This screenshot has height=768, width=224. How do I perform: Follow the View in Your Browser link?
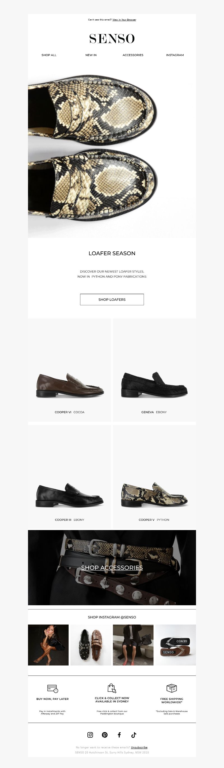click(124, 20)
